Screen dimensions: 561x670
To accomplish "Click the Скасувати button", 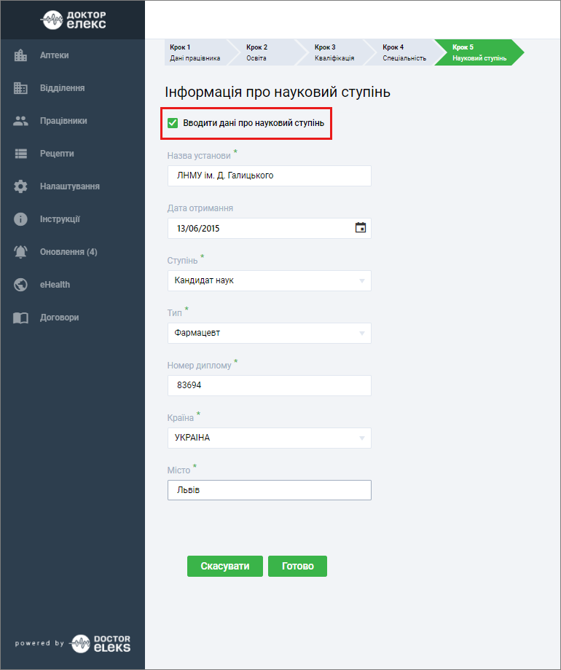I will click(x=225, y=566).
